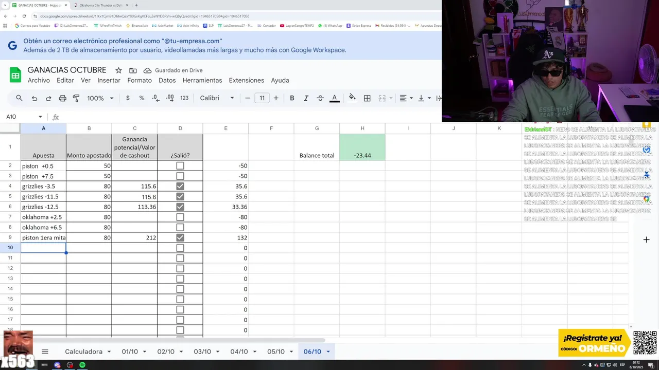Print the spreadsheet
This screenshot has height=370, width=659.
(x=62, y=98)
